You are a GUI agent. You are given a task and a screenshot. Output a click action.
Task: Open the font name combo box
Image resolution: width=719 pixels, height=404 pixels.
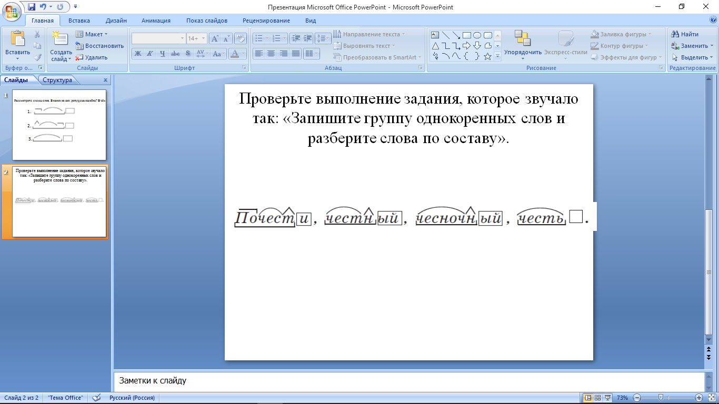tap(158, 38)
